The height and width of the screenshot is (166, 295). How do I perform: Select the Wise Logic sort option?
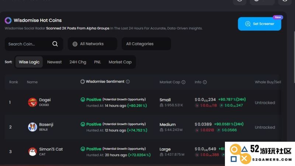coord(29,62)
